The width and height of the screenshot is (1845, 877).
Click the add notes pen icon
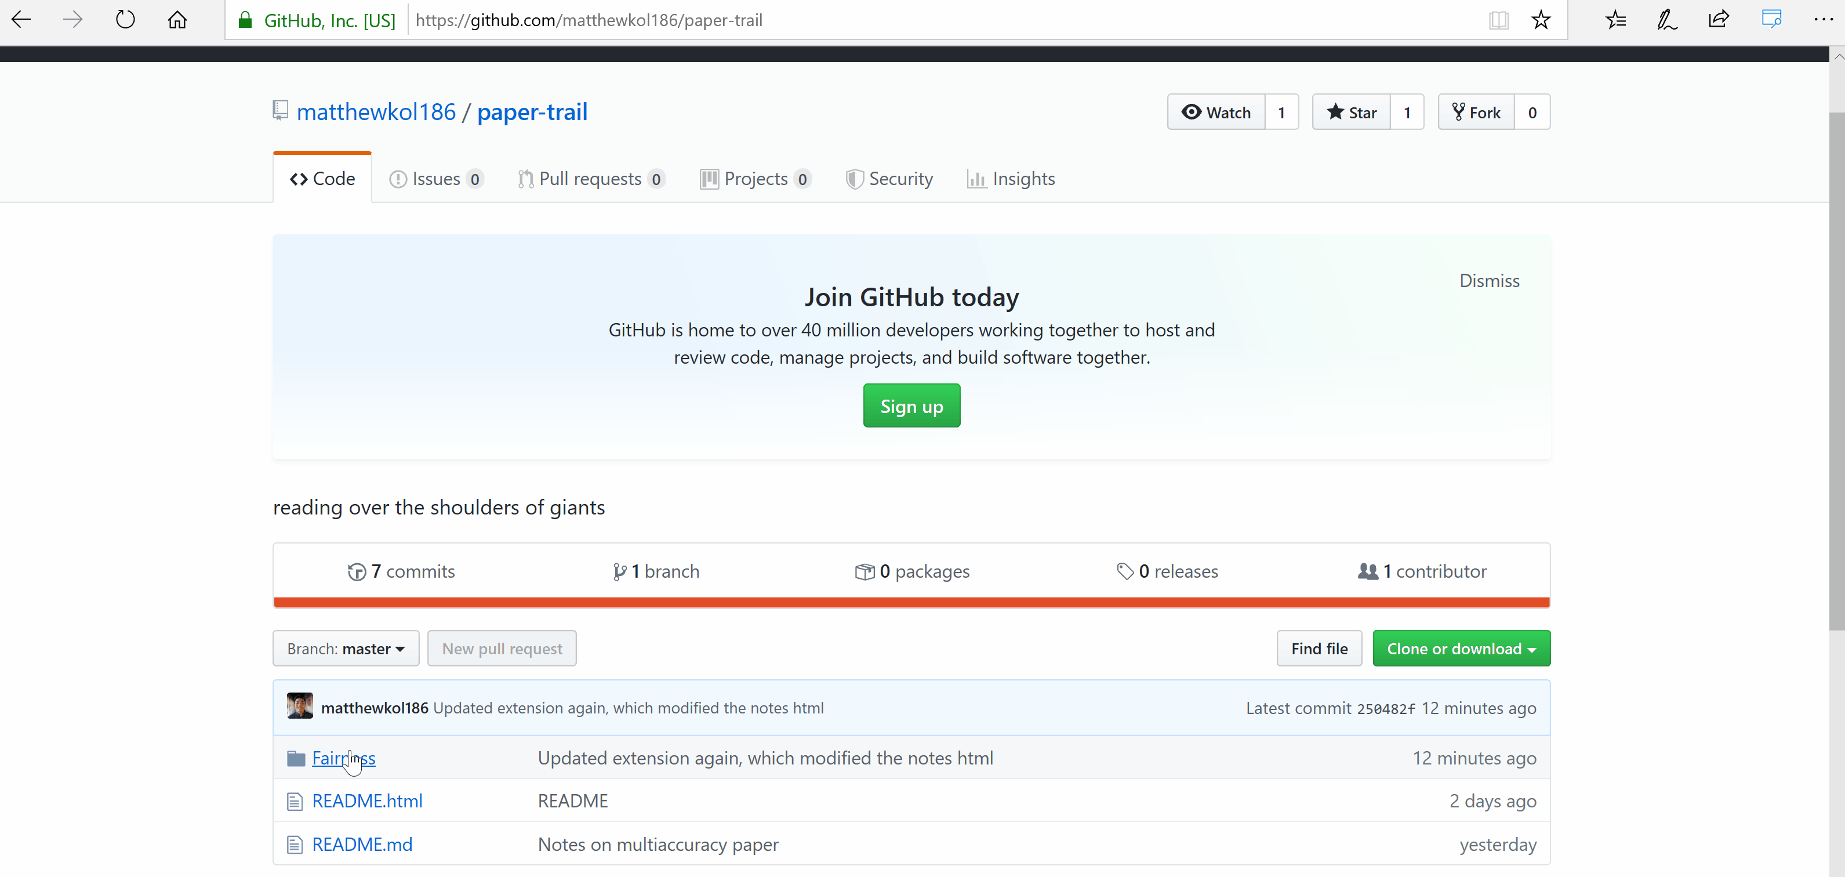[1666, 19]
